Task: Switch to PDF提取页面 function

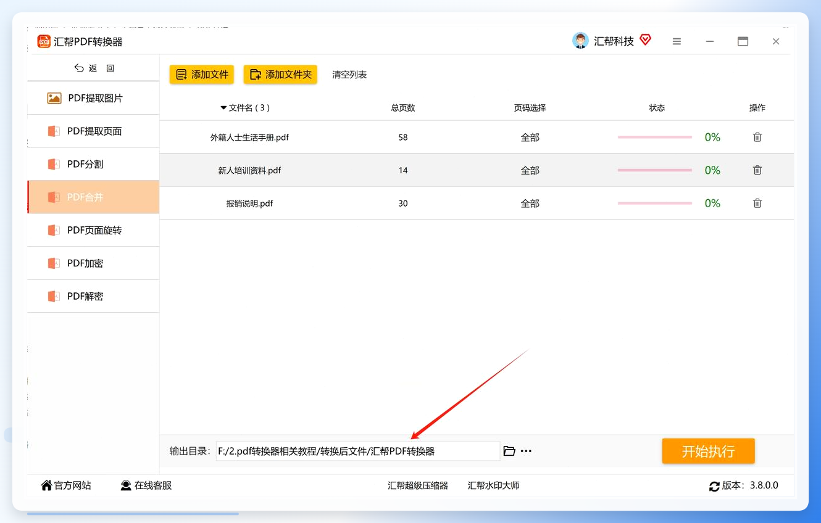Action: [x=93, y=131]
